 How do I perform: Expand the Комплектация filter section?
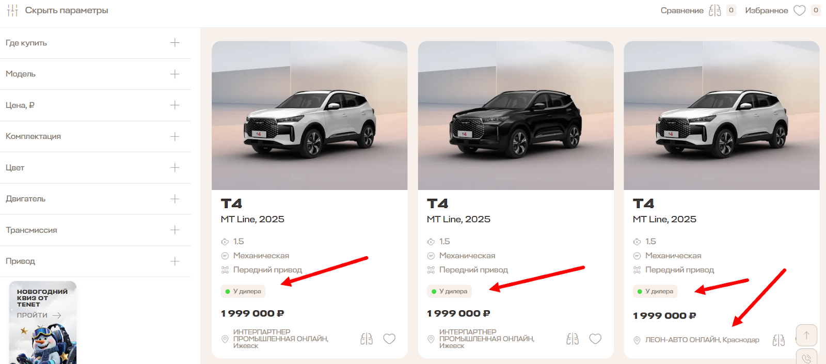coord(175,136)
